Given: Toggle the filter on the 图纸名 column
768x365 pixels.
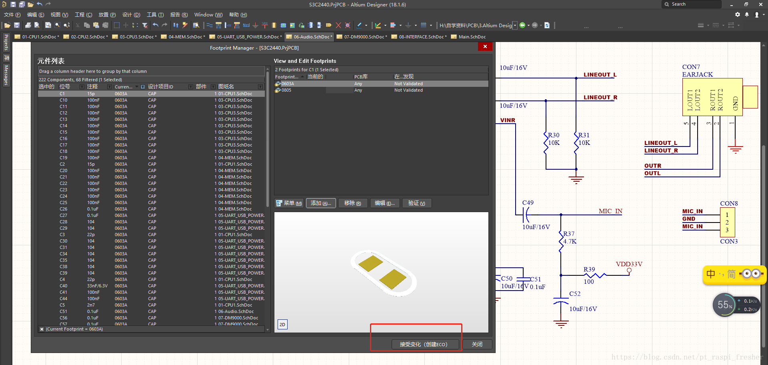Looking at the screenshot, I should point(260,87).
